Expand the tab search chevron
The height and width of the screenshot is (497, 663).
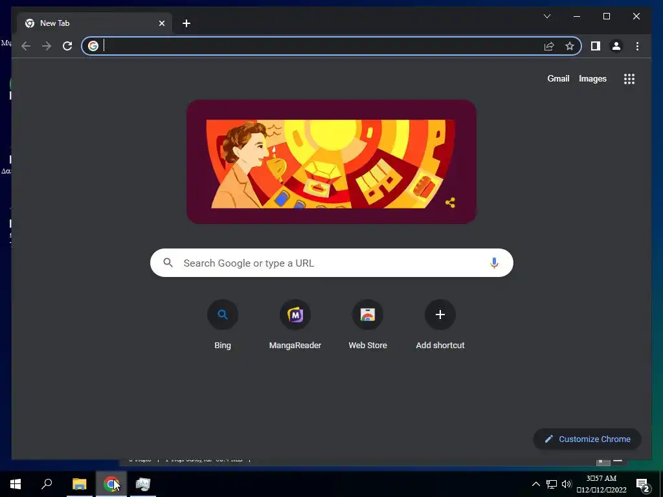(547, 16)
